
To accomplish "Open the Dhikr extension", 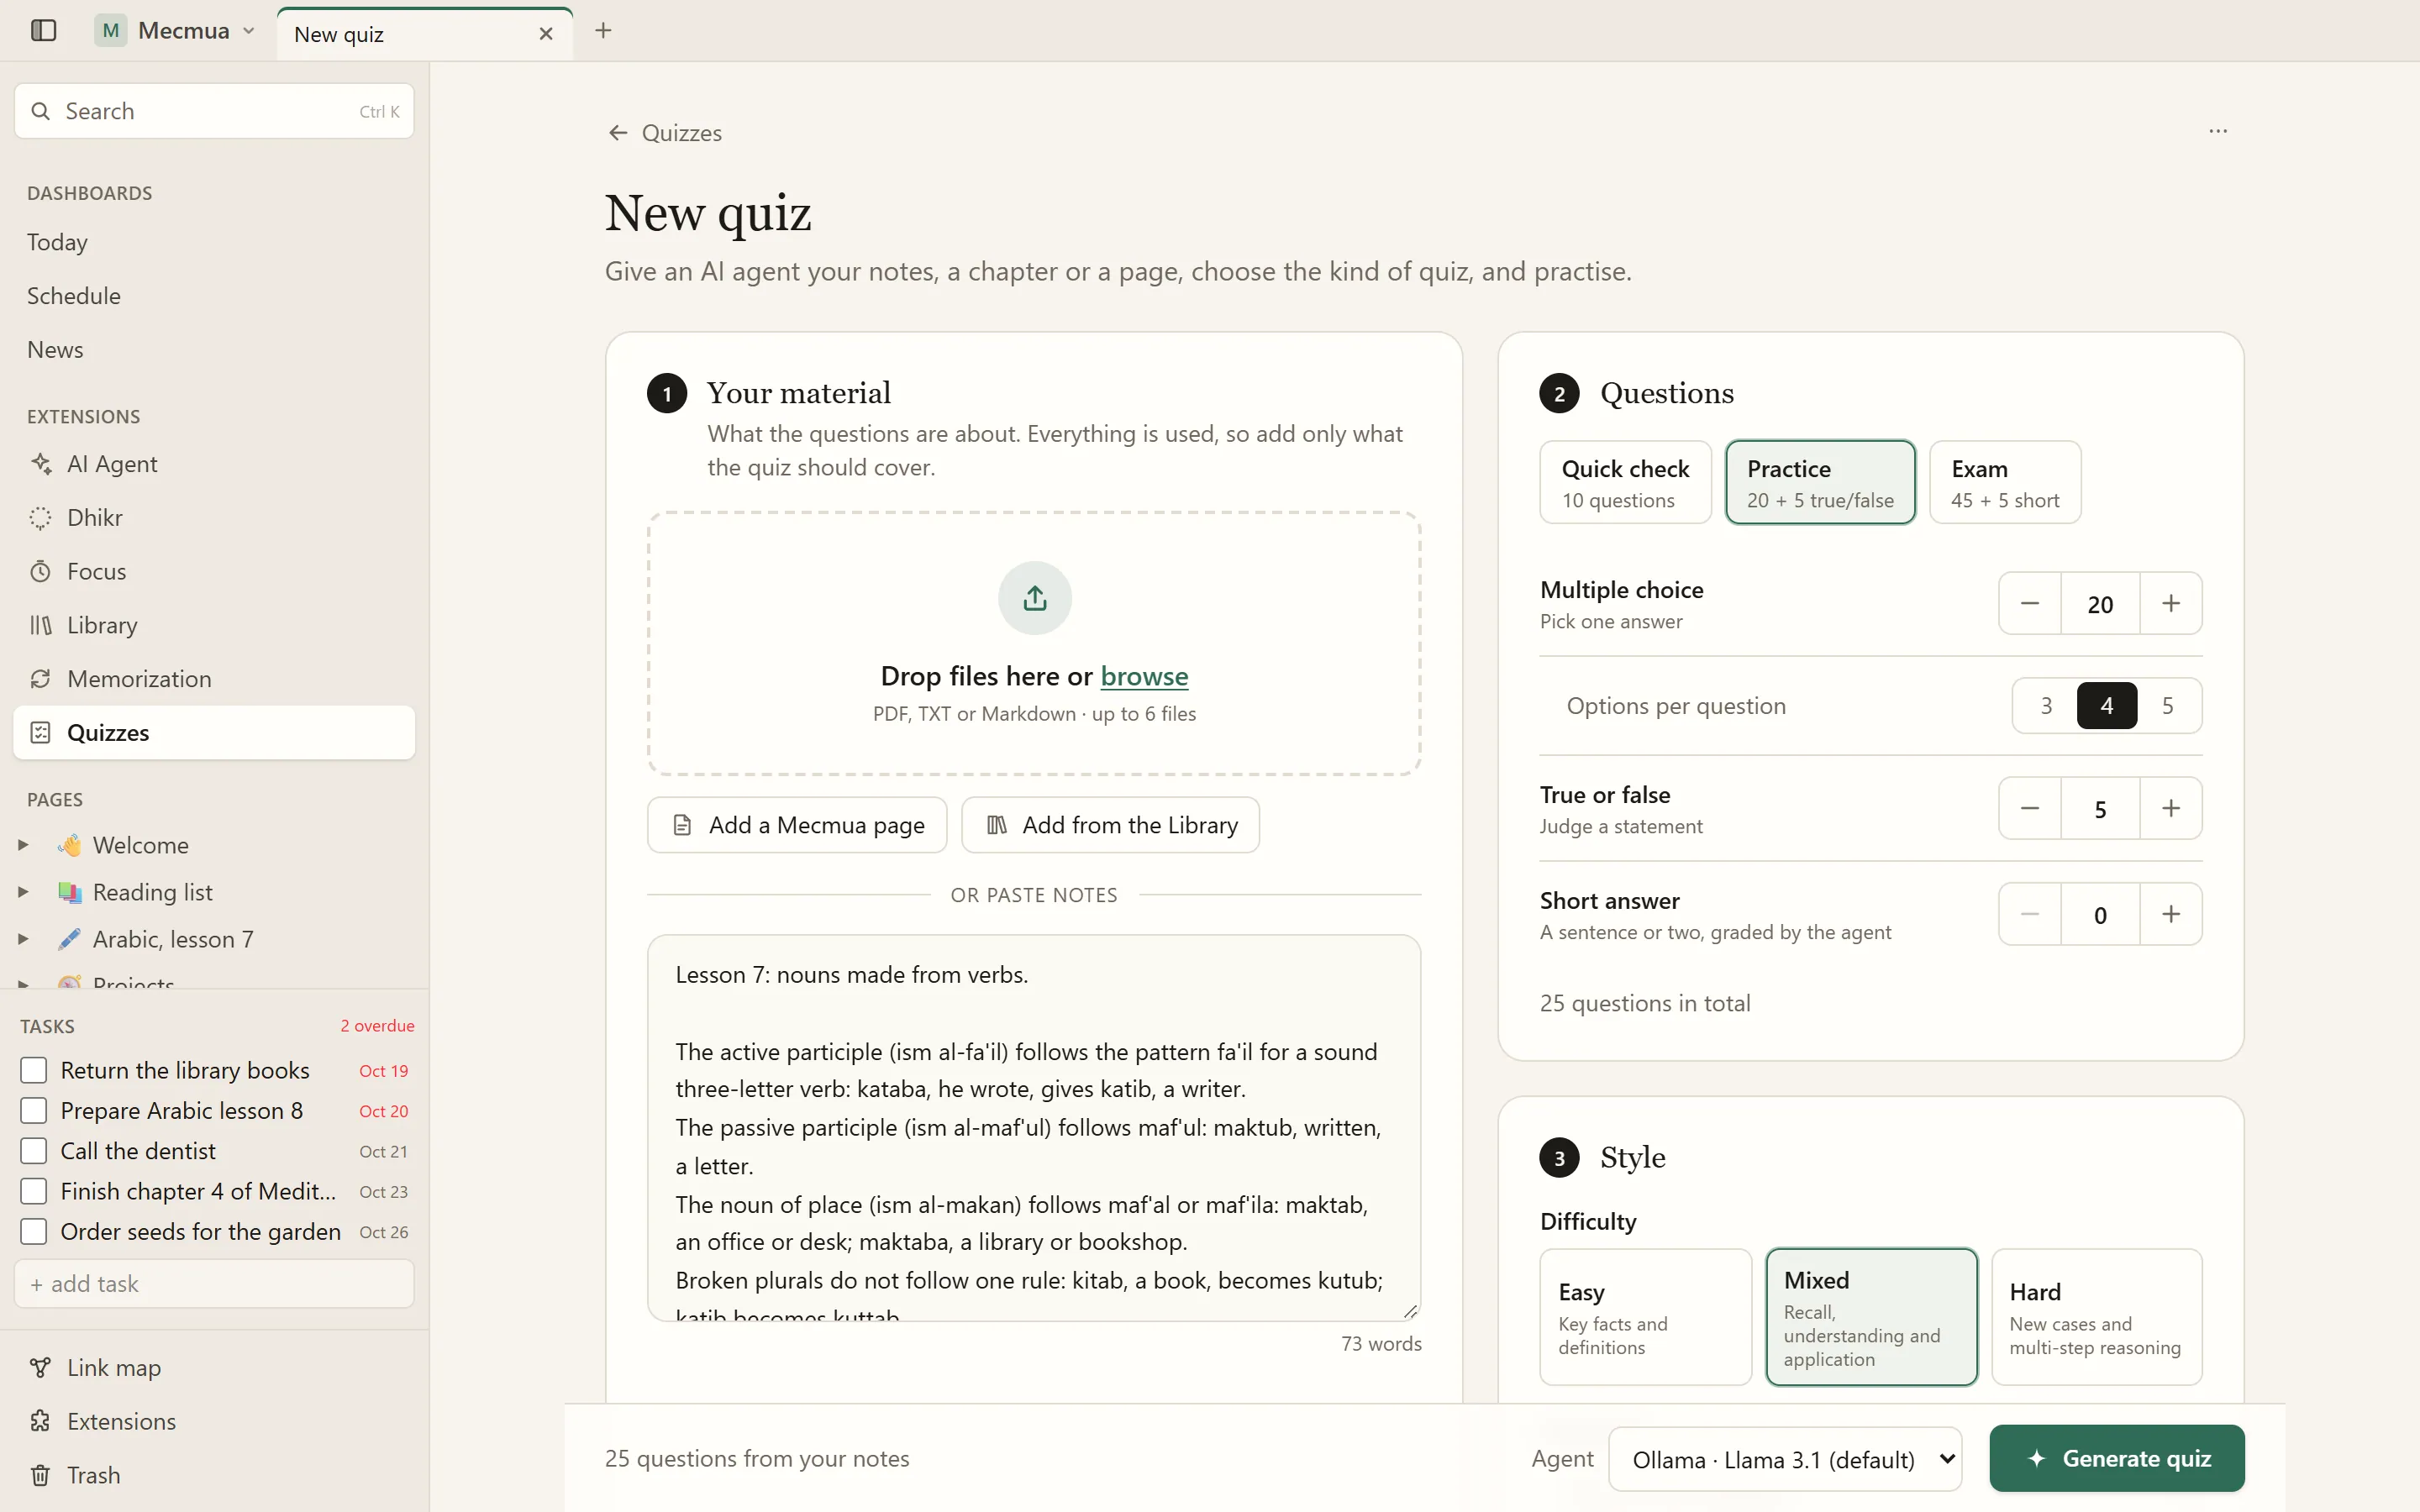I will tap(214, 518).
